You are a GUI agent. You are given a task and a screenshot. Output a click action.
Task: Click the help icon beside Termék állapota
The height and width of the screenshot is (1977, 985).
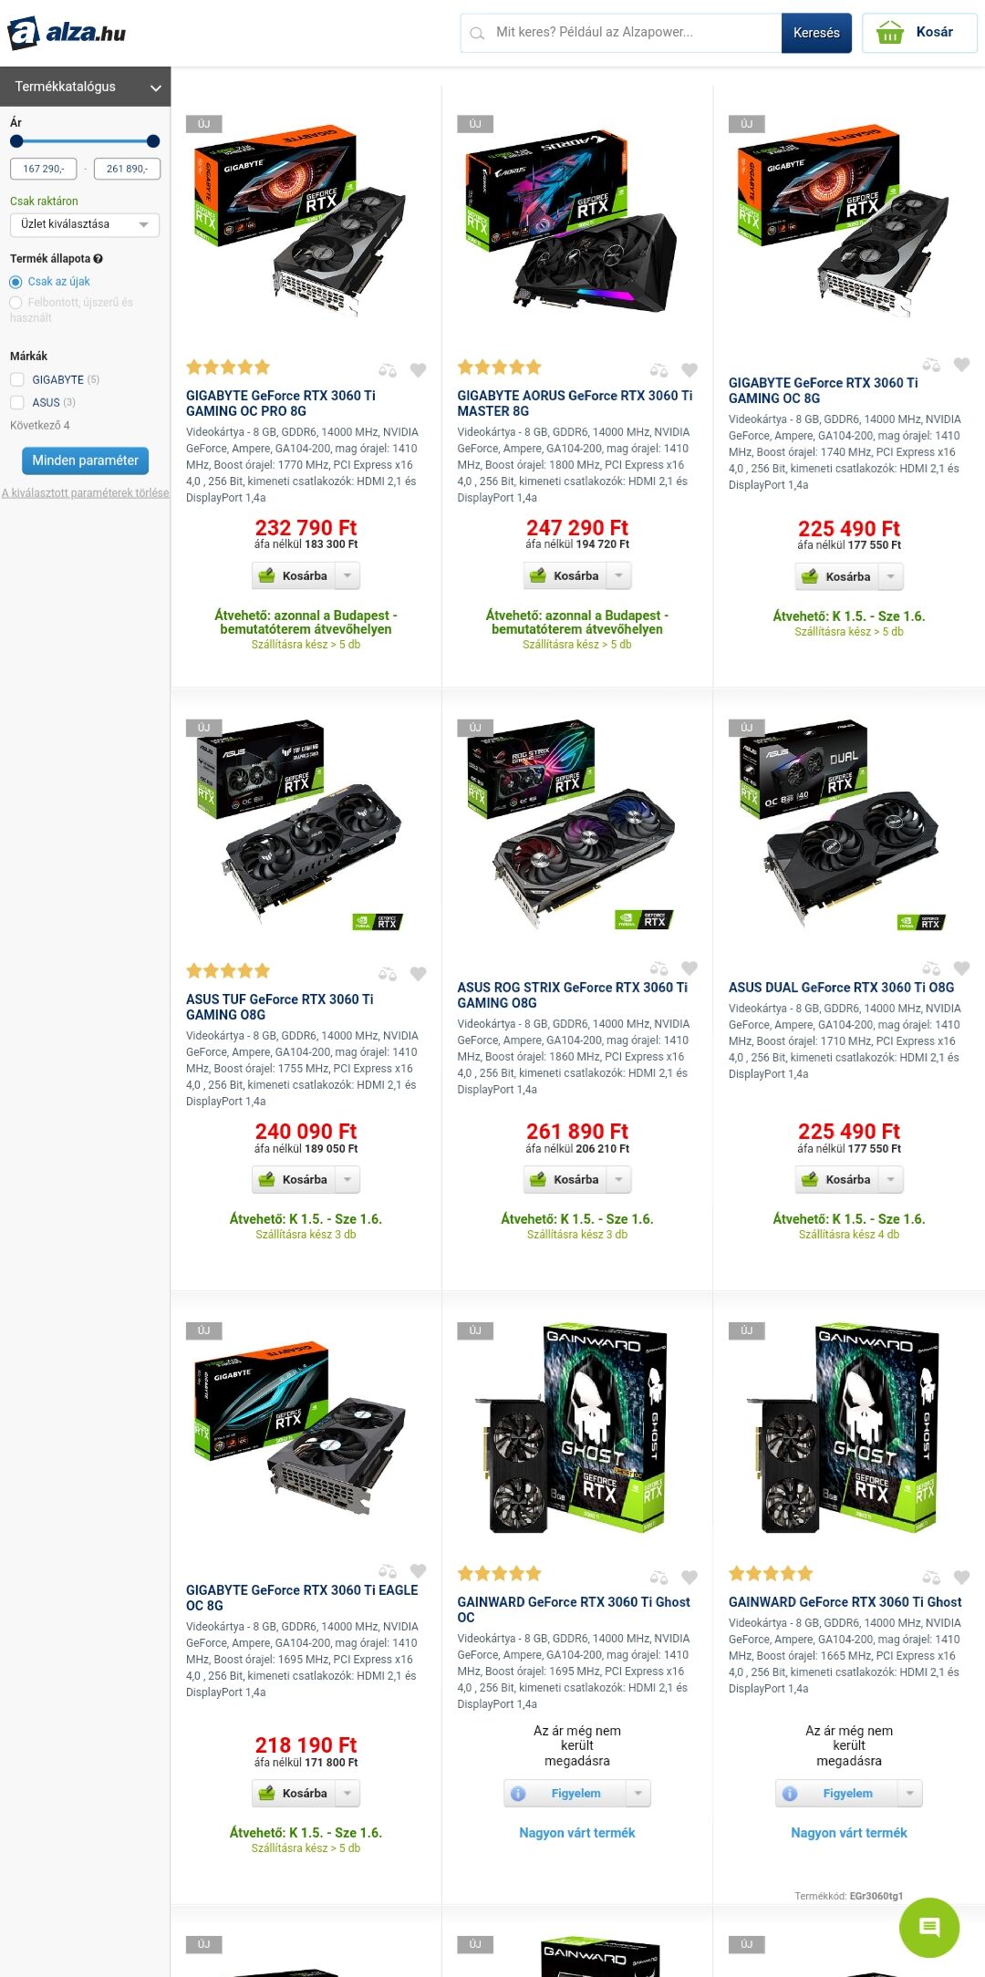pyautogui.click(x=98, y=259)
